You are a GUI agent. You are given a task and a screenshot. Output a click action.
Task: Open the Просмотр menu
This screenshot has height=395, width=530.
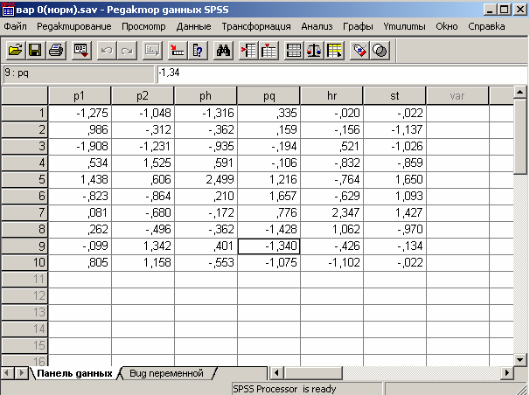point(143,26)
